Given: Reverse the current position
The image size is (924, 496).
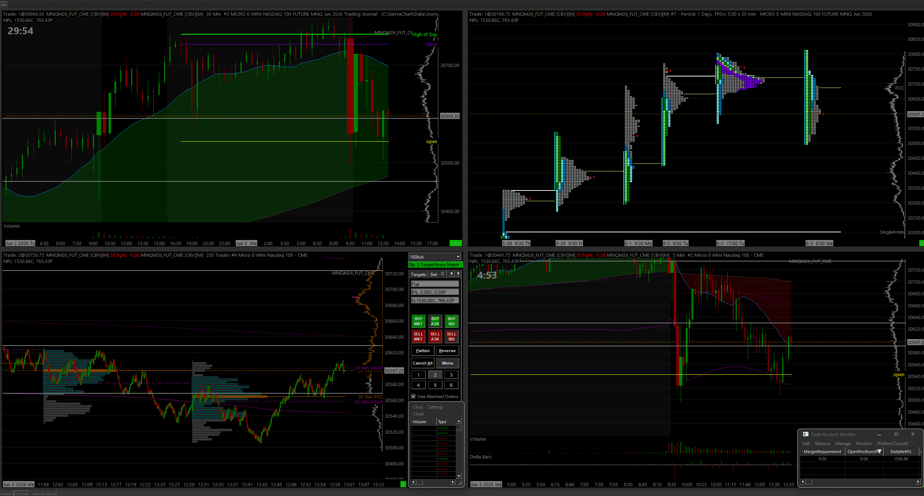Looking at the screenshot, I should click(x=447, y=351).
